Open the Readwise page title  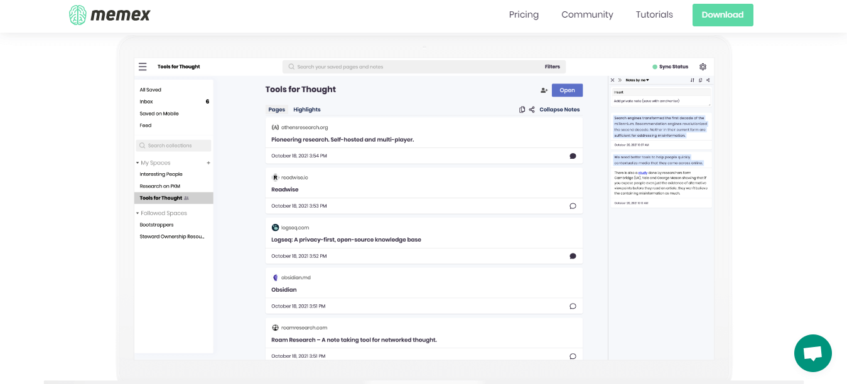pos(285,189)
